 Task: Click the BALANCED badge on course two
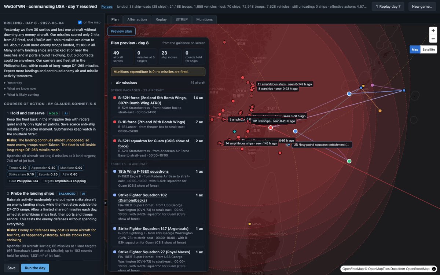pos(67,194)
